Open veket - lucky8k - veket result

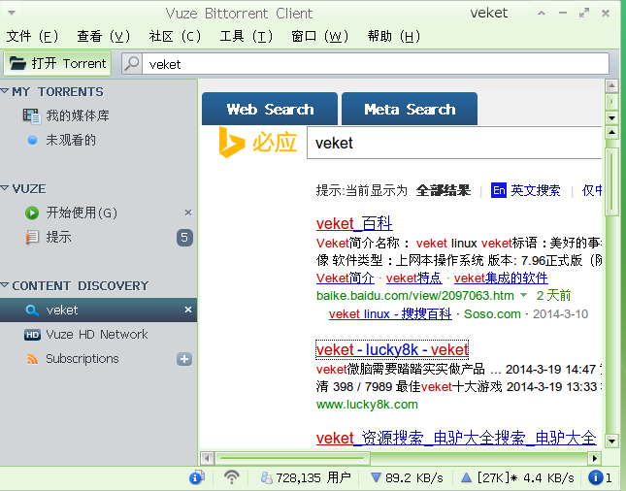point(392,349)
